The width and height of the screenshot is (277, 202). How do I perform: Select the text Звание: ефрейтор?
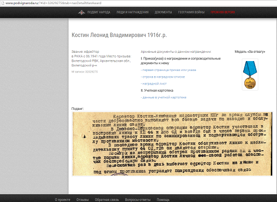[85, 51]
